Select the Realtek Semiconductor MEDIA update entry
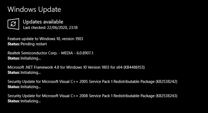 tap(50, 53)
